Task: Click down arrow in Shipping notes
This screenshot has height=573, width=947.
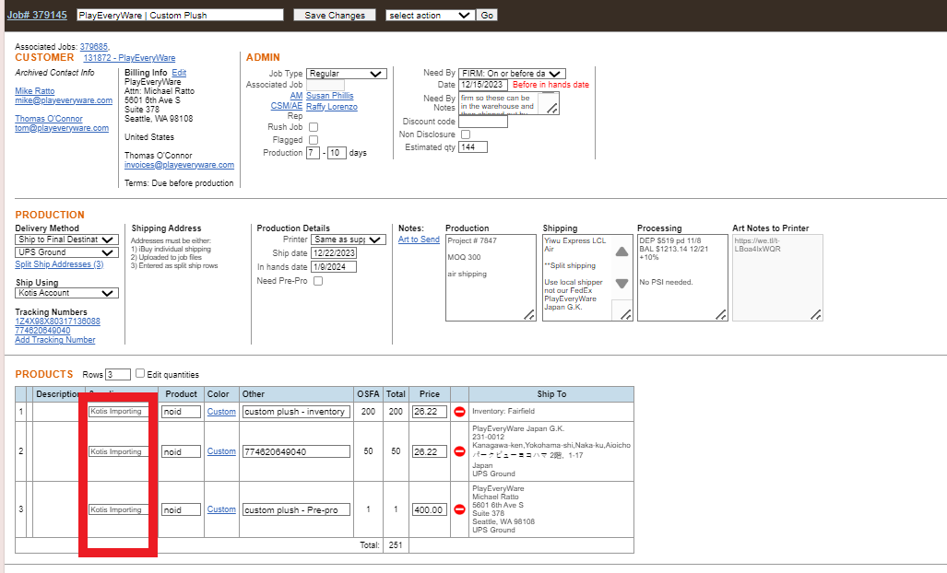Action: [622, 284]
